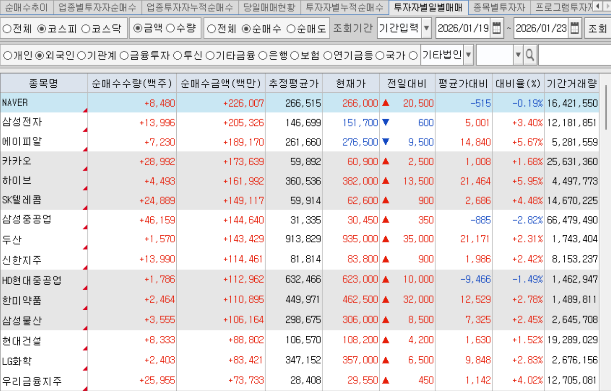This screenshot has height=391, width=611.
Task: Open the 종목별투자자 tab
Action: 499,7
